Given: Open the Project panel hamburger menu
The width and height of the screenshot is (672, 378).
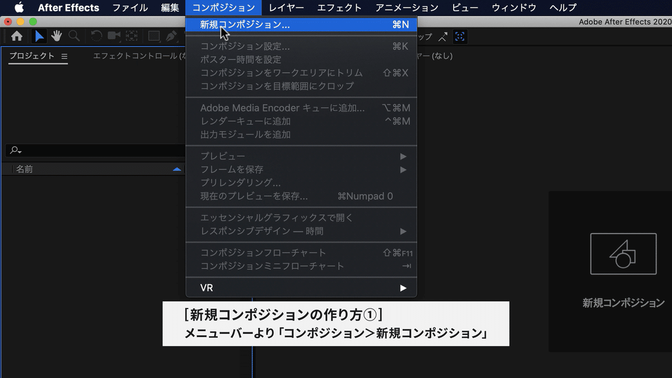Looking at the screenshot, I should 64,57.
